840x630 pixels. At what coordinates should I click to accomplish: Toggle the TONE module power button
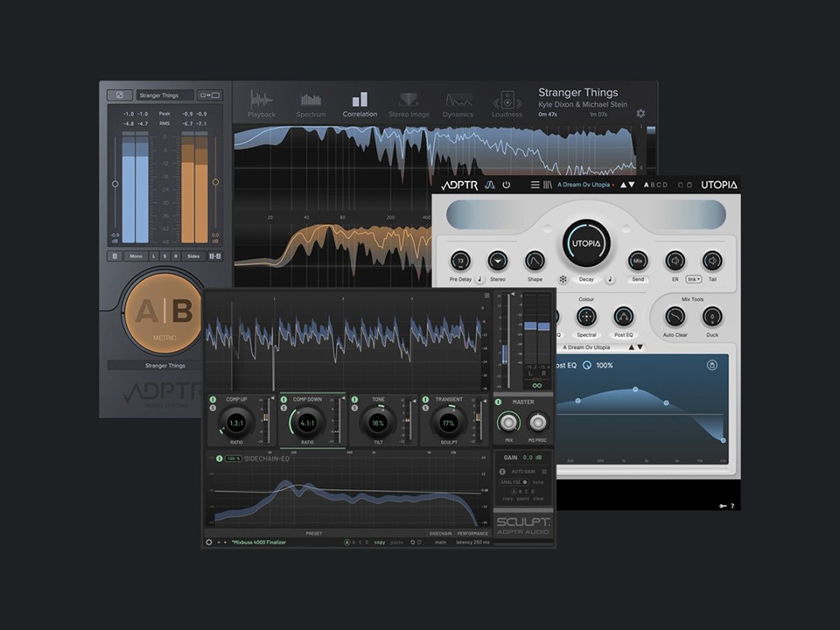pos(354,400)
